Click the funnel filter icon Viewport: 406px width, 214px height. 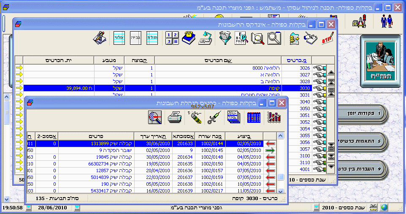[226, 38]
